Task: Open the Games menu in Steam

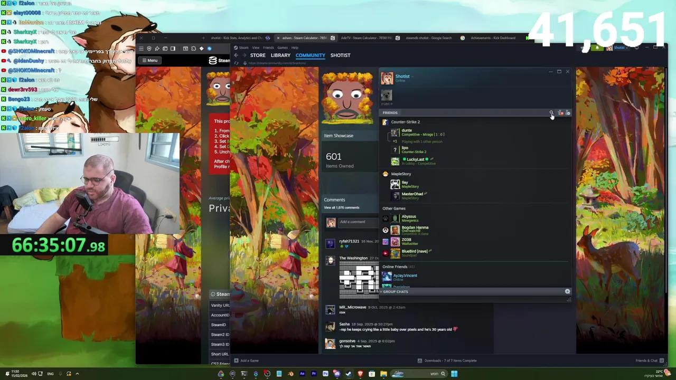Action: 283,47
